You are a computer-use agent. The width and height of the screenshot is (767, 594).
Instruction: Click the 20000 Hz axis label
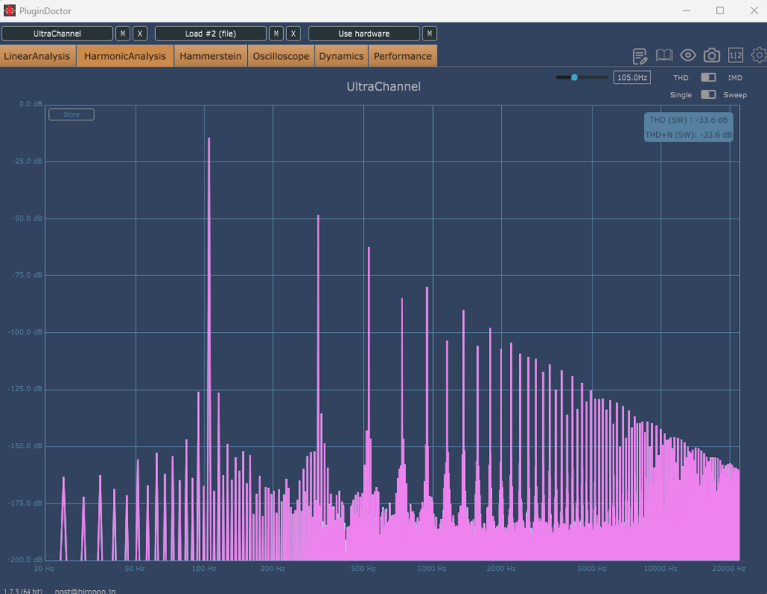pyautogui.click(x=729, y=569)
